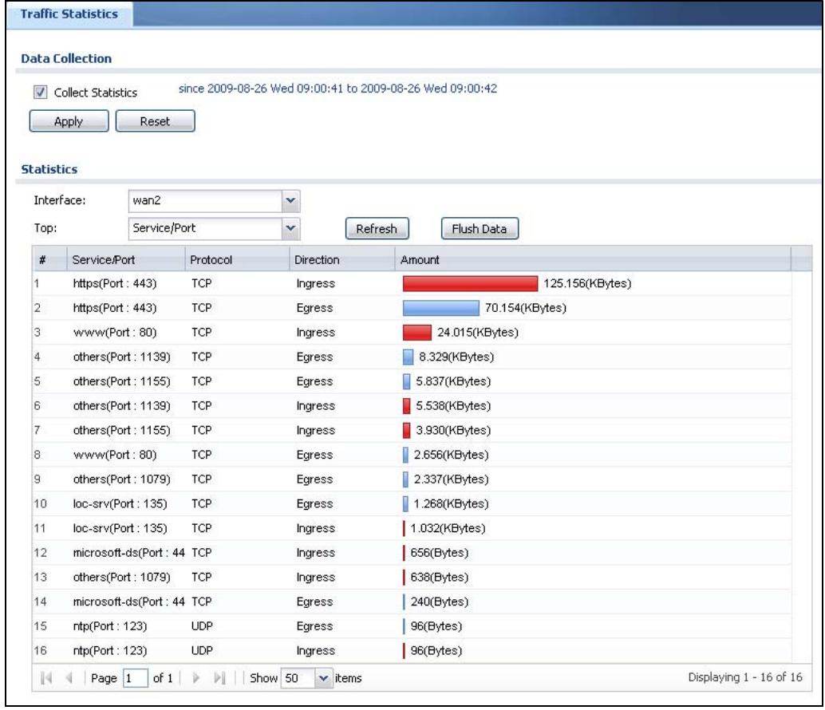The height and width of the screenshot is (710, 825).
Task: Sort by Direction column header
Action: pos(342,259)
